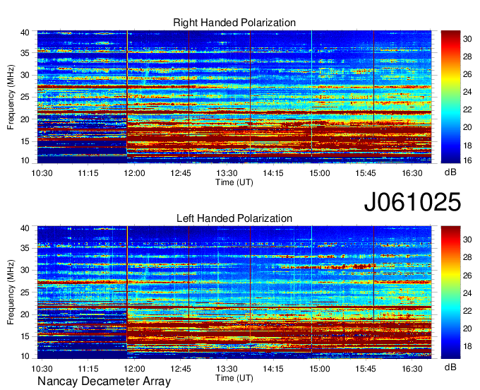Screen dimensions: 480x390
Task: Click the '10:30' tick on top time axis
Action: click(x=42, y=173)
